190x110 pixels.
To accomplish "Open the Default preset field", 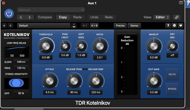I will (44, 26).
